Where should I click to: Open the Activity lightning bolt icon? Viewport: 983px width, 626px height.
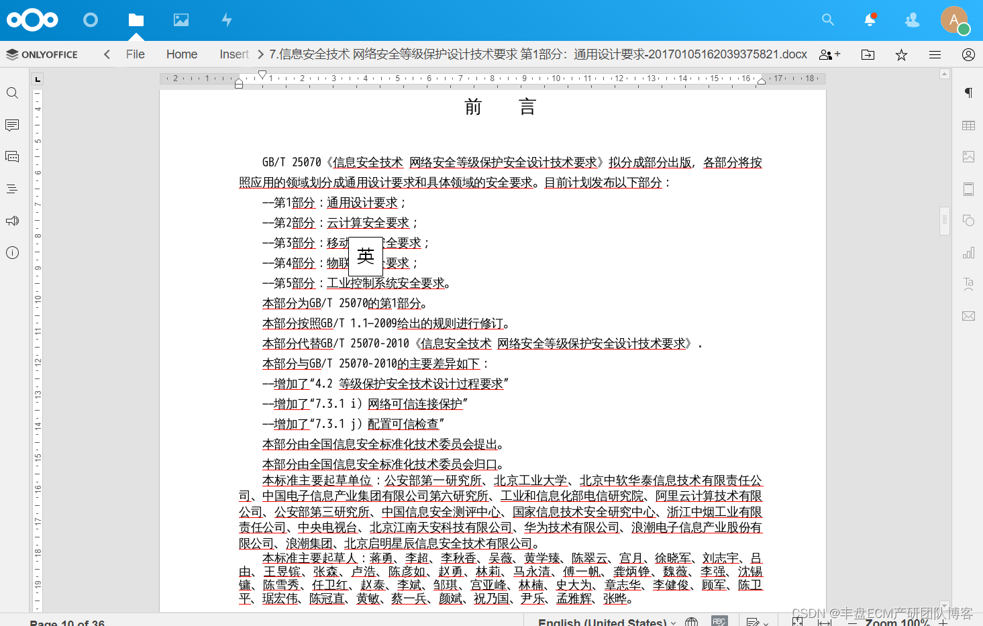tap(227, 20)
